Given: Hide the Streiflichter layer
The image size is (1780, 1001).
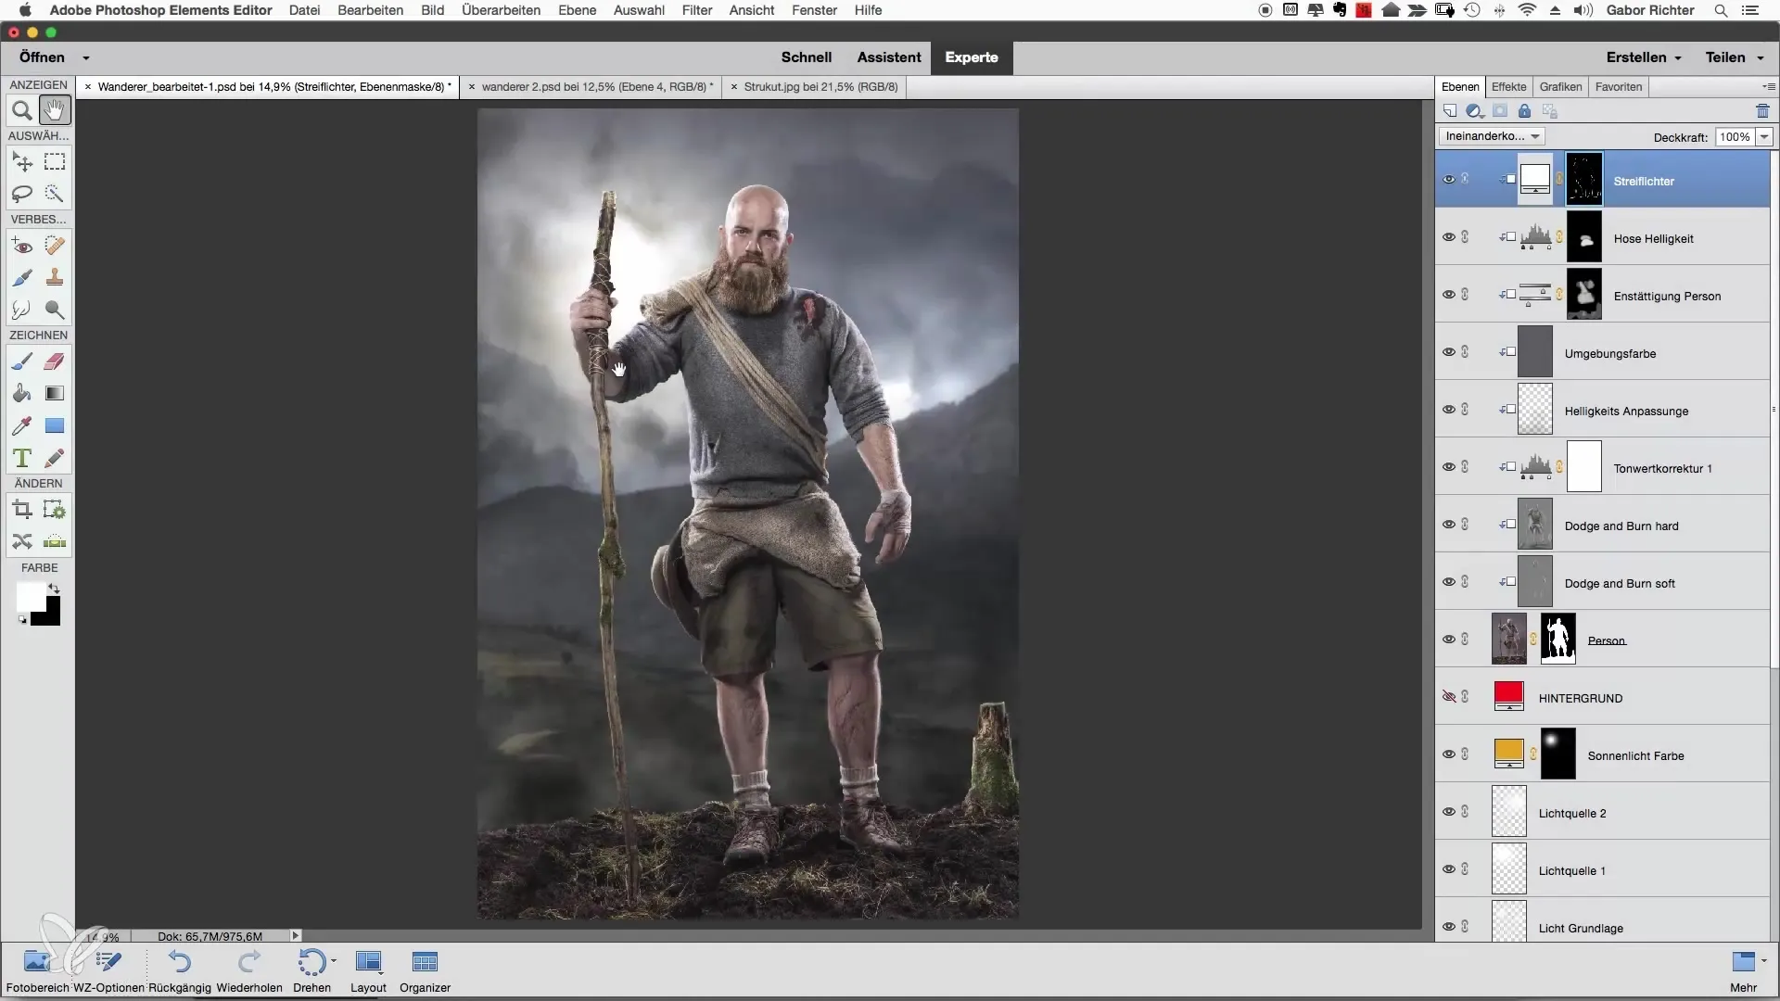Looking at the screenshot, I should pyautogui.click(x=1448, y=179).
